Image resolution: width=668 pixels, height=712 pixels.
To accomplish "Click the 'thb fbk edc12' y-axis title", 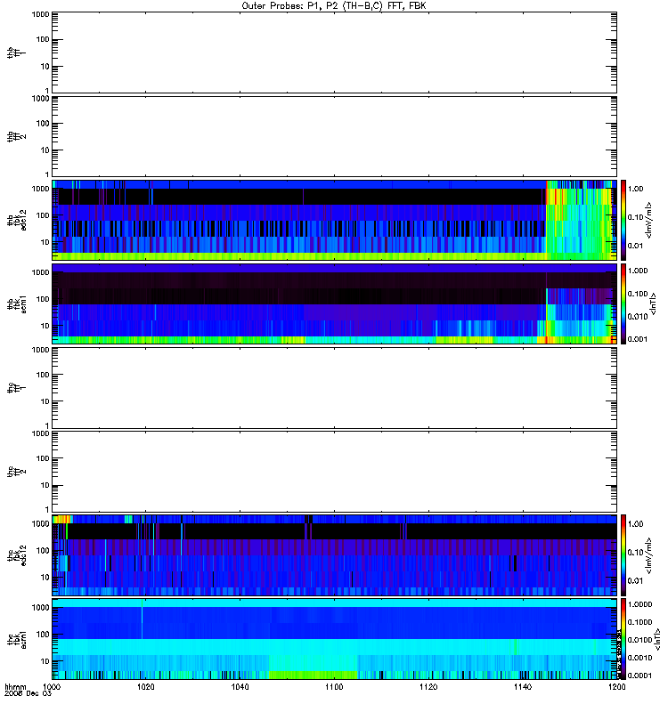I will pyautogui.click(x=17, y=220).
